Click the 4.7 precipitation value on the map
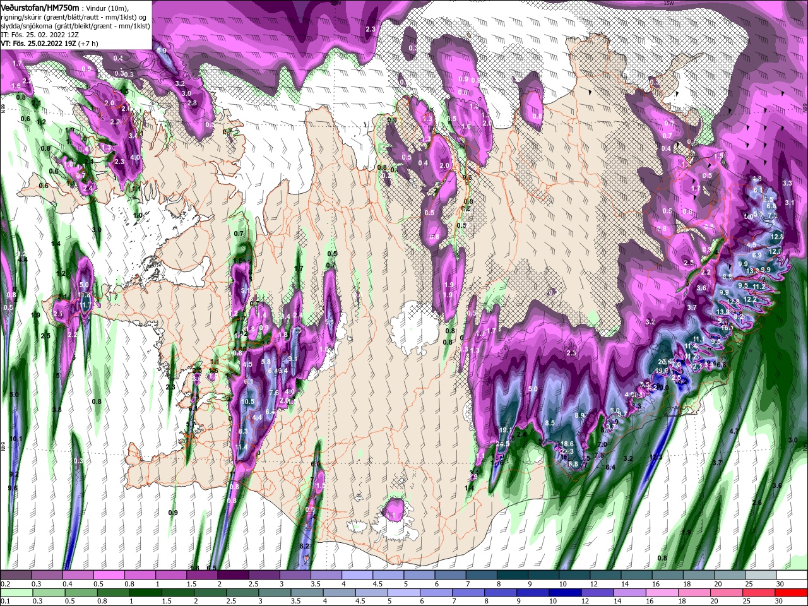Screen dimensions: 808x606 tap(734, 431)
